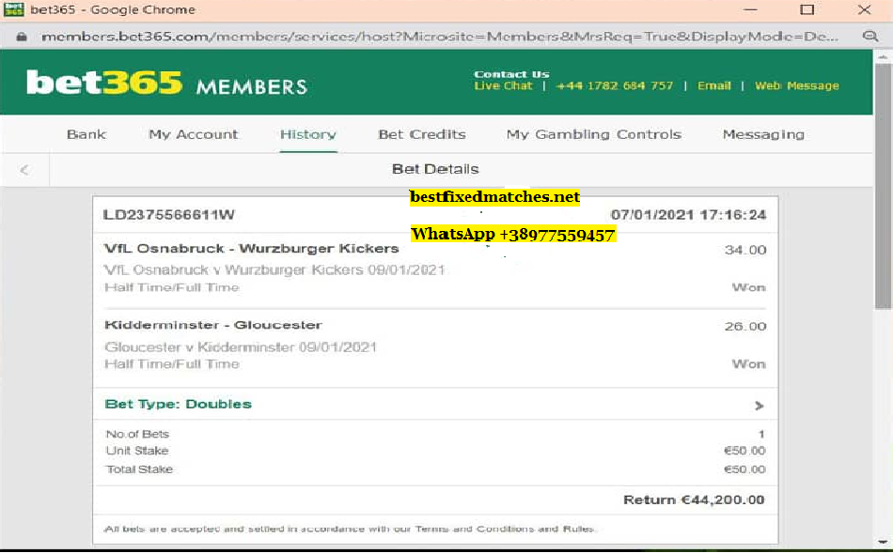Viewport: 893px width, 553px height.
Task: Open the Bank tab
Action: (86, 134)
